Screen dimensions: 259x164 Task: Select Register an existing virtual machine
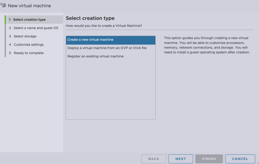coord(96,56)
